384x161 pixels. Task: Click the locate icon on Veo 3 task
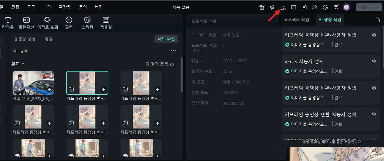pyautogui.click(x=374, y=61)
